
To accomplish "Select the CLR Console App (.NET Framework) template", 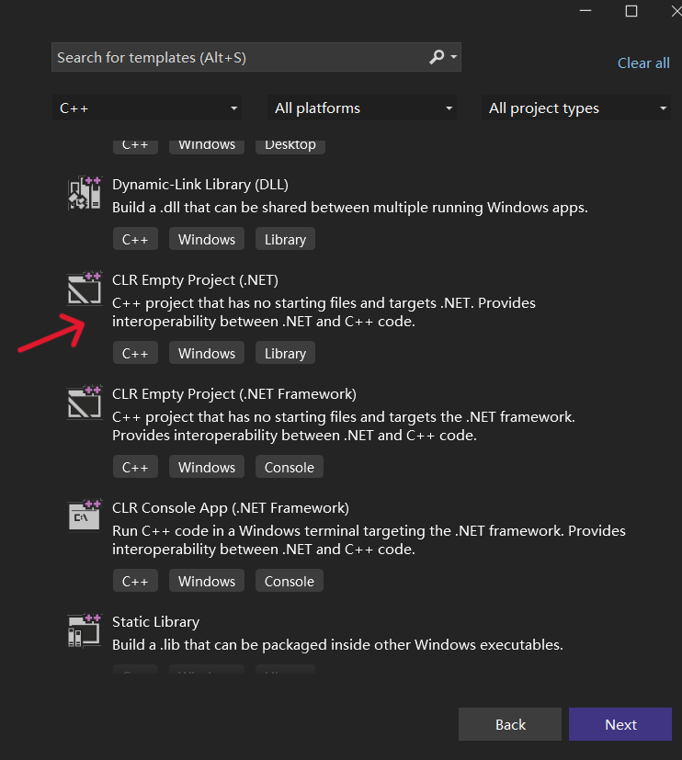I will tap(230, 507).
